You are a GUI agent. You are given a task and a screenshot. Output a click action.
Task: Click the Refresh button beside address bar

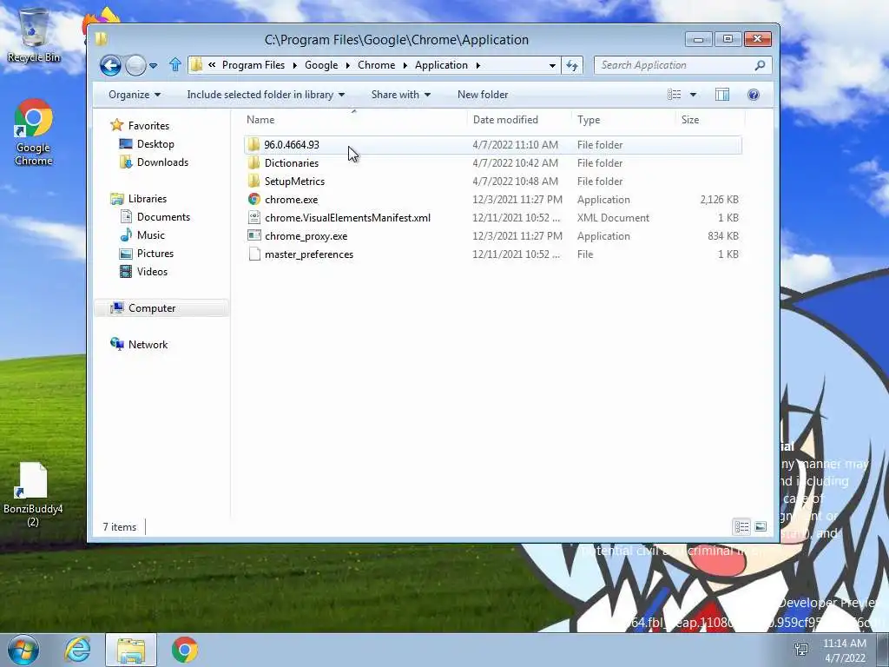click(x=572, y=65)
